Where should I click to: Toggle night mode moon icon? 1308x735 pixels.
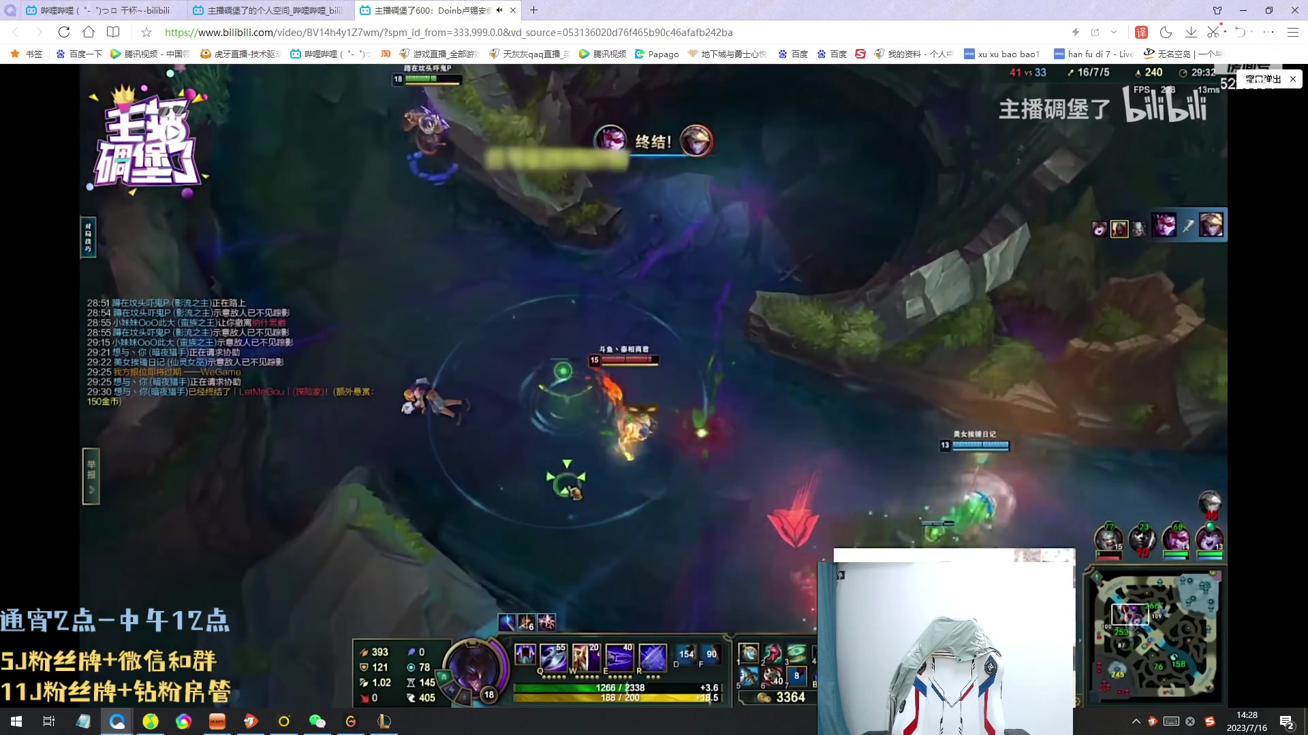(1166, 32)
